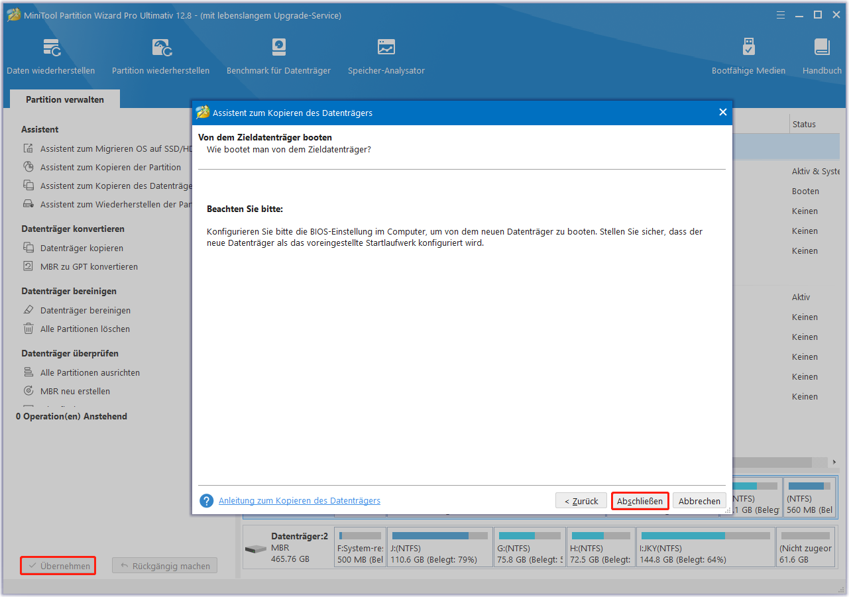The width and height of the screenshot is (849, 597).
Task: Select the I:JKY(NTFS) 144.8 GB partition block
Action: click(x=705, y=547)
